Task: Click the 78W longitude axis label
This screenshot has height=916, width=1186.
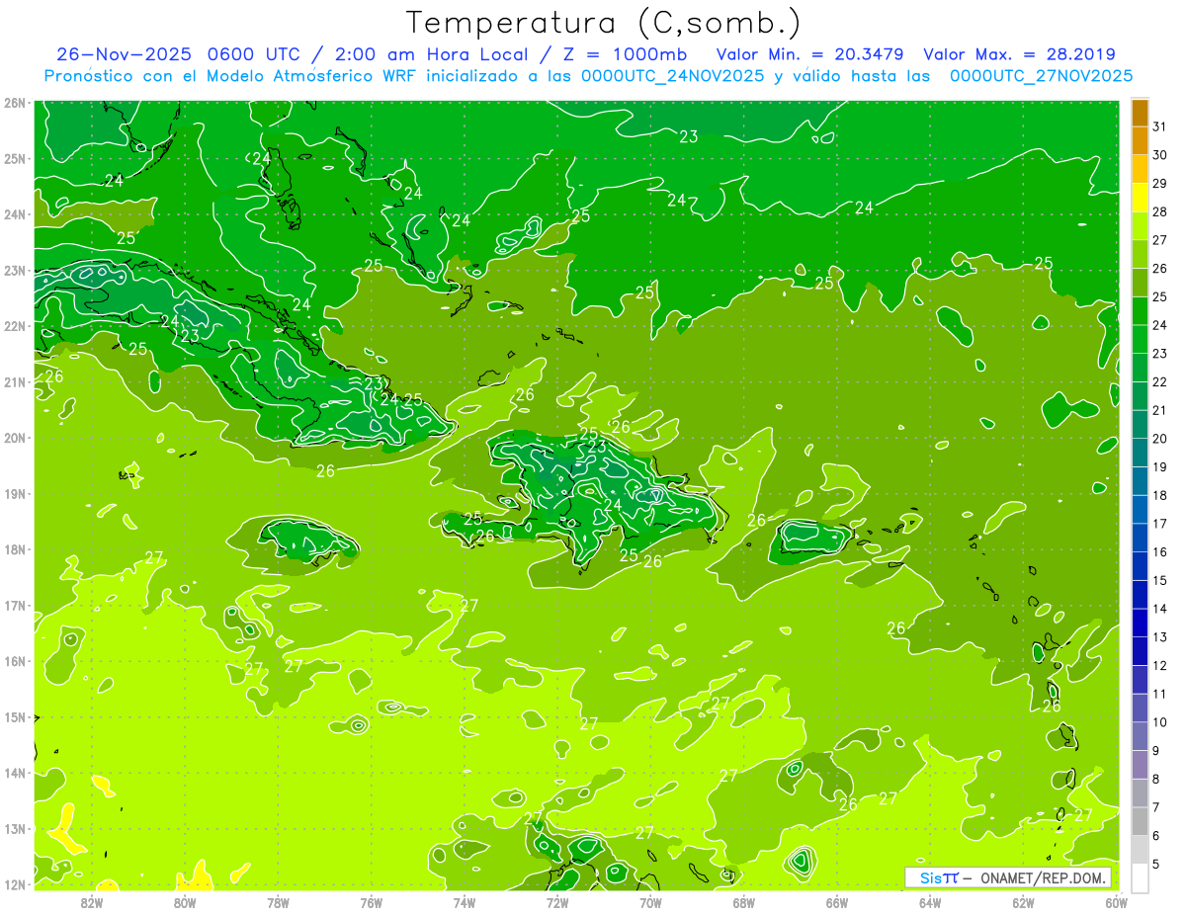Action: coord(278,902)
